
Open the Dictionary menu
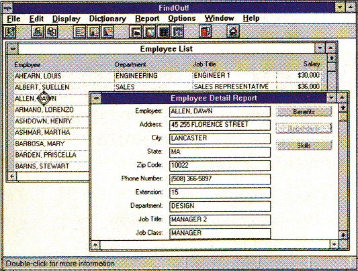pyautogui.click(x=107, y=19)
